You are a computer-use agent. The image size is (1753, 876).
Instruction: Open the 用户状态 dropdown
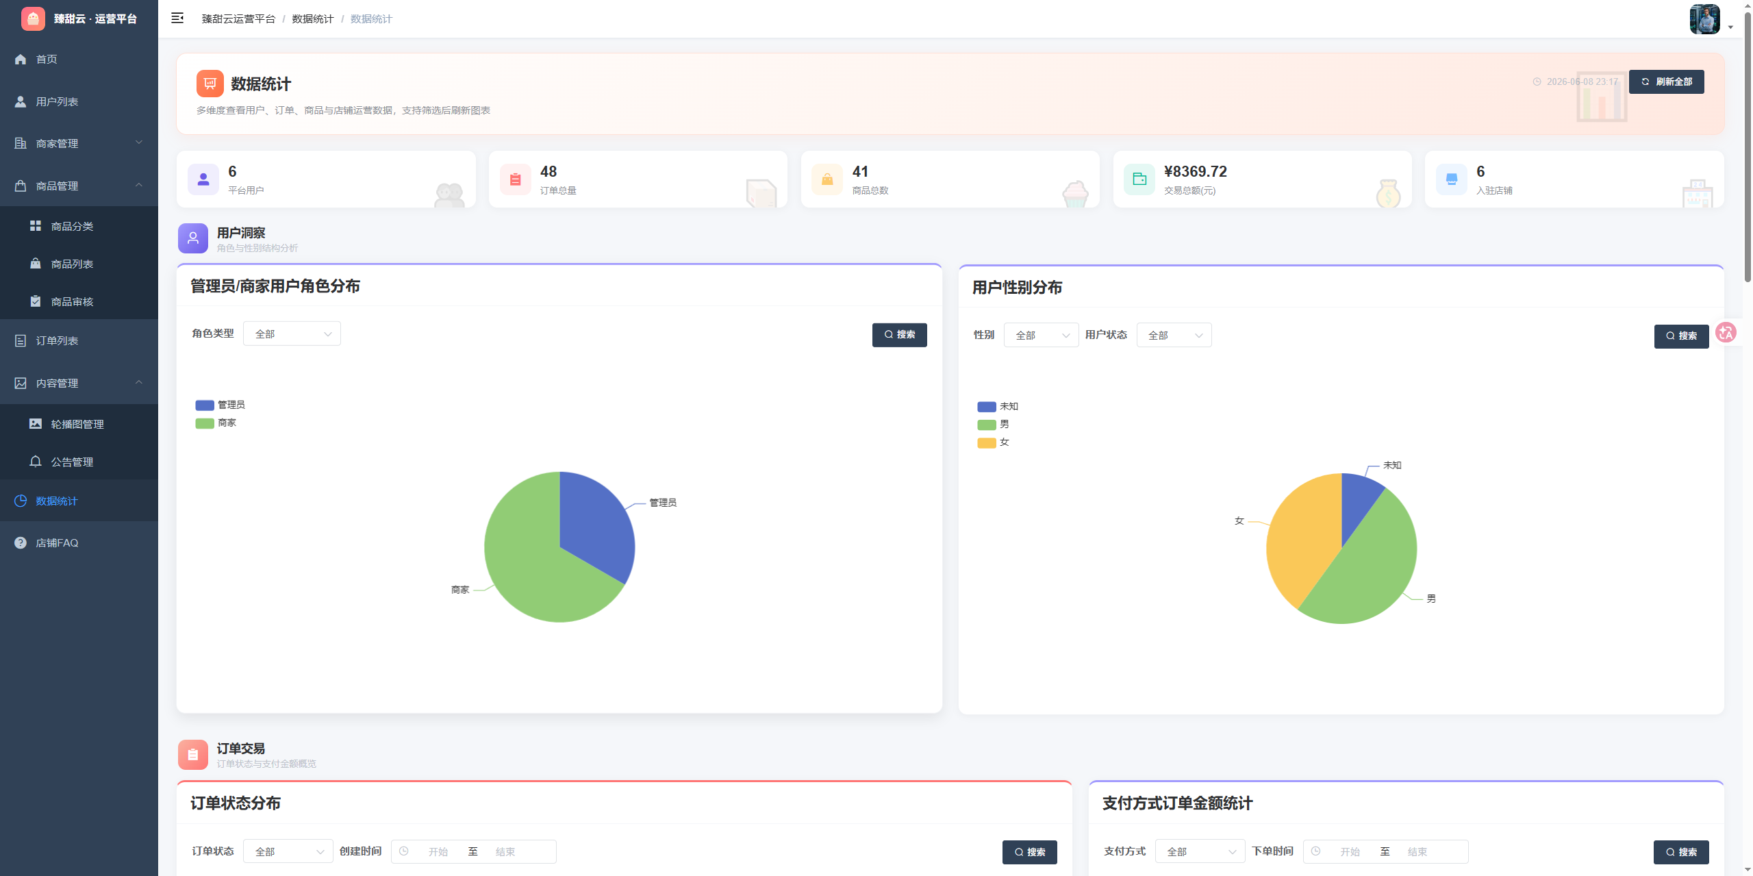1174,335
